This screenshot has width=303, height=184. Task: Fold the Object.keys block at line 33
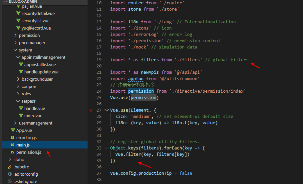(107, 148)
